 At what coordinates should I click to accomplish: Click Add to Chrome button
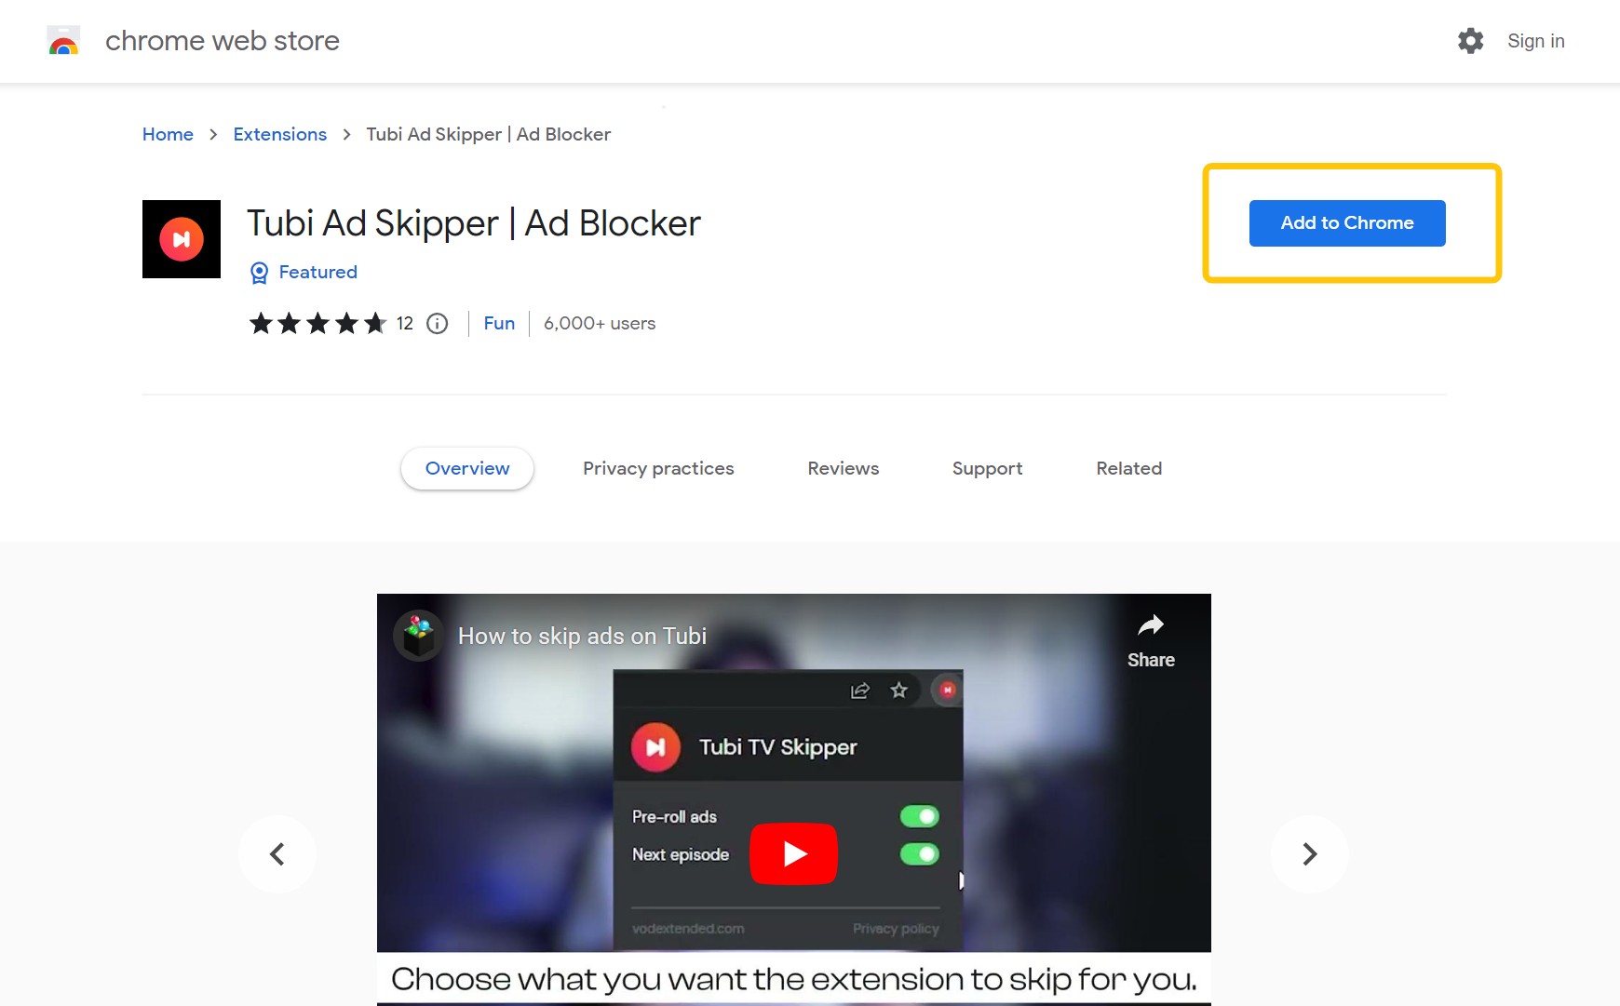click(1347, 223)
